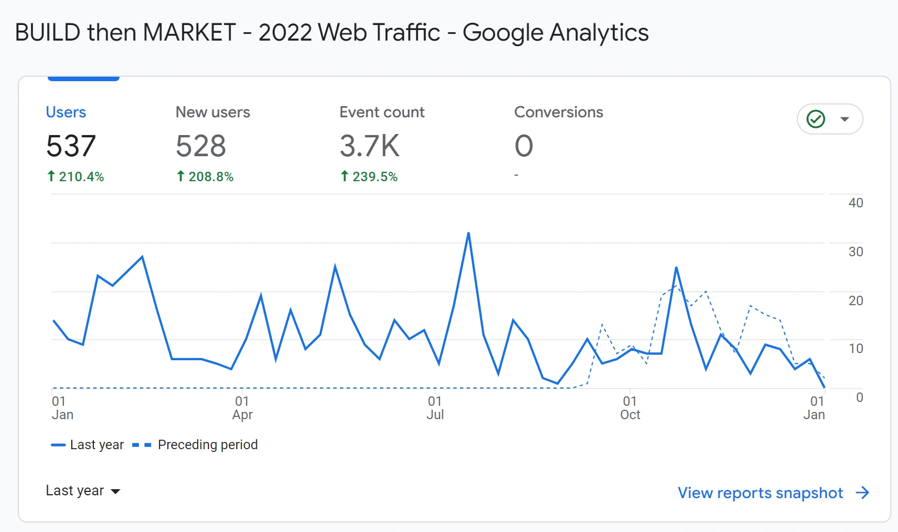This screenshot has width=898, height=532.
Task: Open the data-quality dropdown arrow
Action: pos(845,118)
